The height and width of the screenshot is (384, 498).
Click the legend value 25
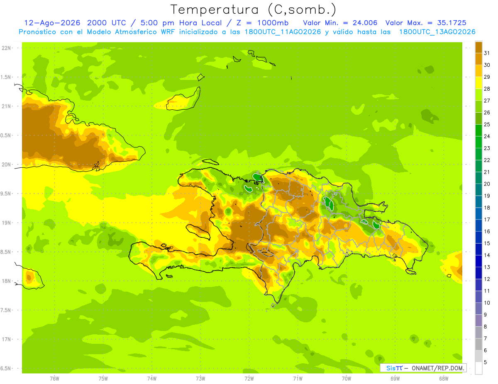pos(487,124)
